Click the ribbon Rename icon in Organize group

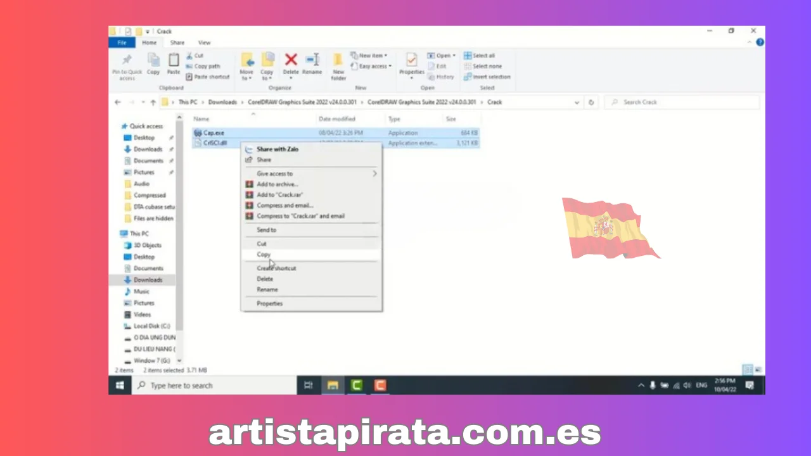pyautogui.click(x=312, y=64)
